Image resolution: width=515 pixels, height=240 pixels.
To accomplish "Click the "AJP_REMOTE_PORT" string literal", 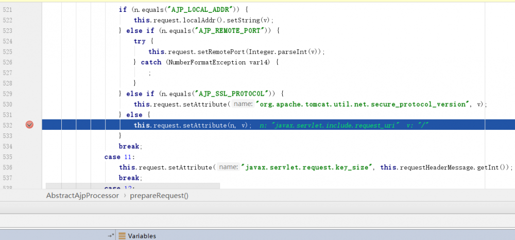I will coord(230,31).
